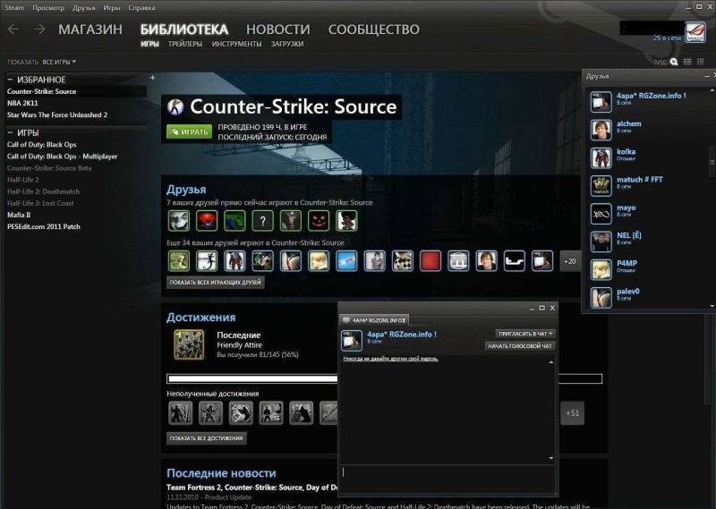Open the green hulk friend avatar
Image resolution: width=716 pixels, height=509 pixels.
click(234, 221)
